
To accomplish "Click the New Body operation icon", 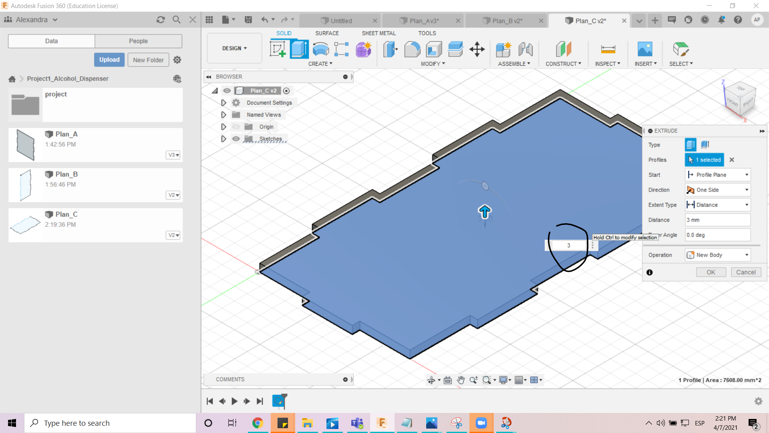I will click(x=690, y=254).
